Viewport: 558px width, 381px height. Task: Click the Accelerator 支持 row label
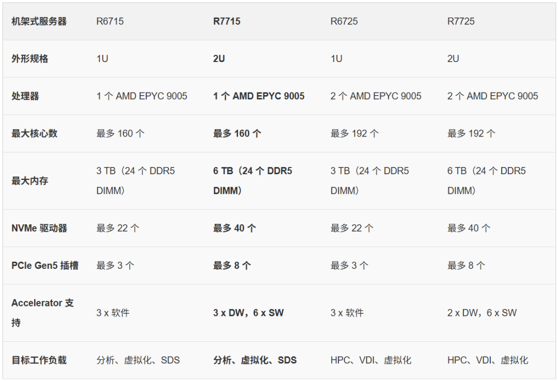coord(43,313)
